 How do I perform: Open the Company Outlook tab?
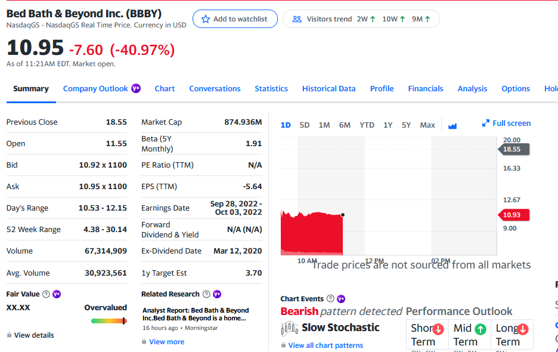pos(95,89)
